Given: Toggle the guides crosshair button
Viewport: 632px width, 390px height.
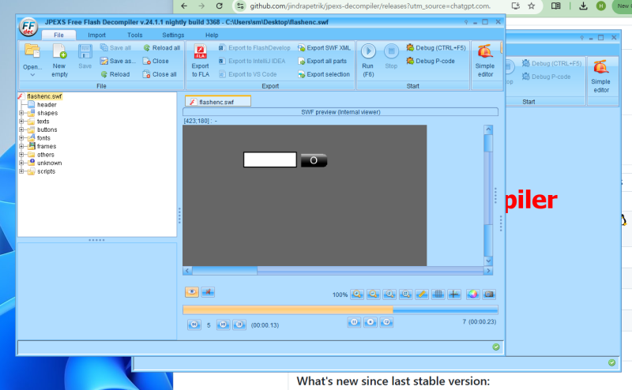Looking at the screenshot, I should coord(453,294).
